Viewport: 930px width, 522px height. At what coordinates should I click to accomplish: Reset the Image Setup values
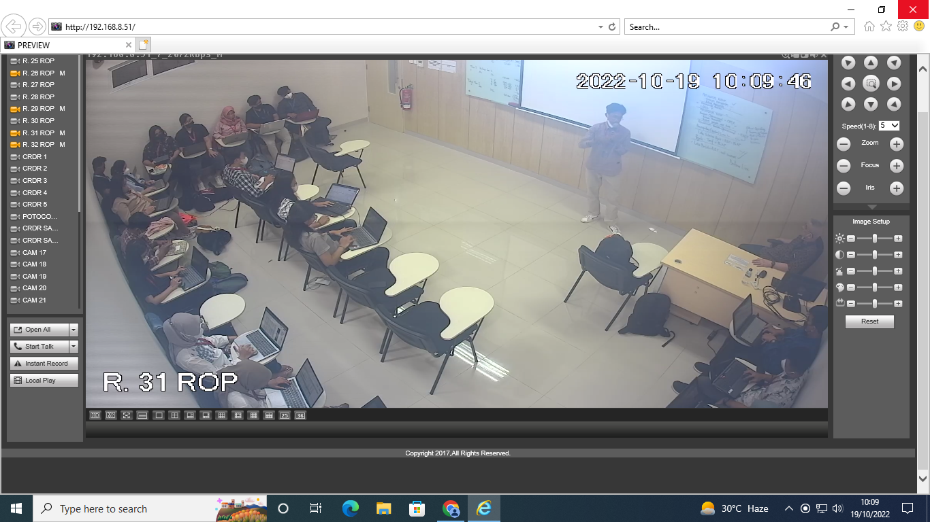coord(869,321)
